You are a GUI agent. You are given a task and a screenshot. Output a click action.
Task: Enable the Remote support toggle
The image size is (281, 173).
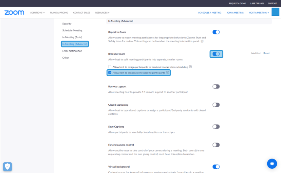coord(216,86)
